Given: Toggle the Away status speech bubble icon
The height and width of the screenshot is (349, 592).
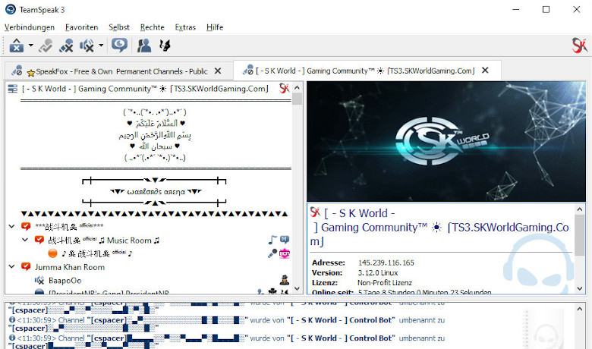Looking at the screenshot, I should 119,46.
